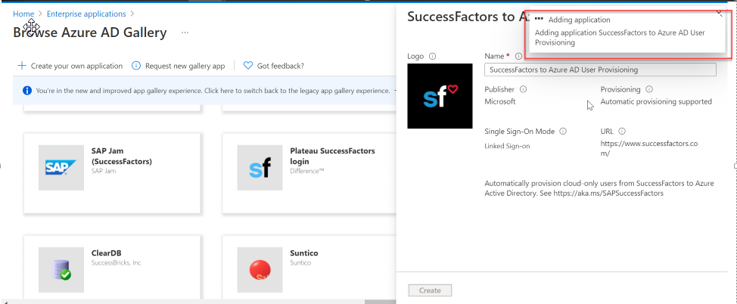Click the SuccessFactors logo image in panel
This screenshot has width=737, height=304.
(440, 96)
